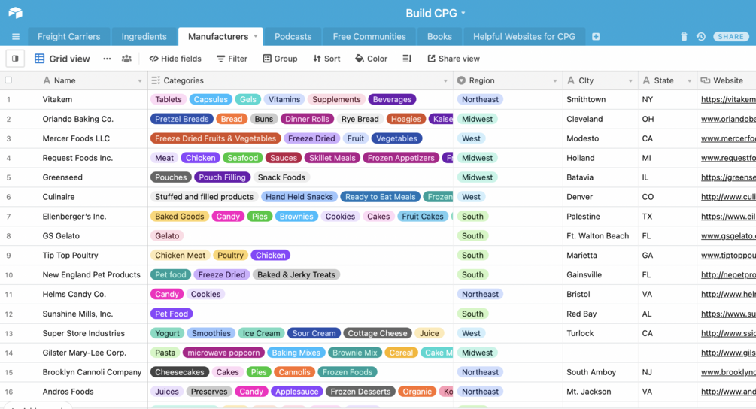Click the Turlock city cell

point(580,333)
